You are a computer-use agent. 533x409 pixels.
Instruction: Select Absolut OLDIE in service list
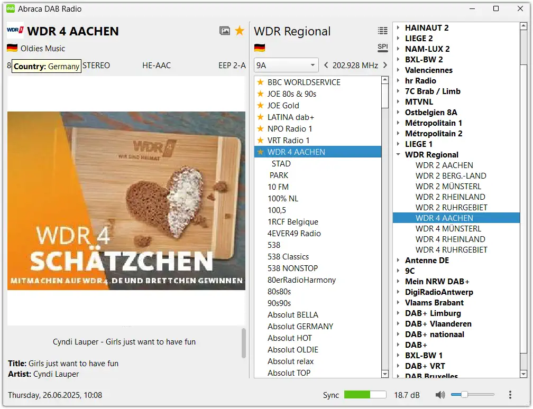(293, 350)
